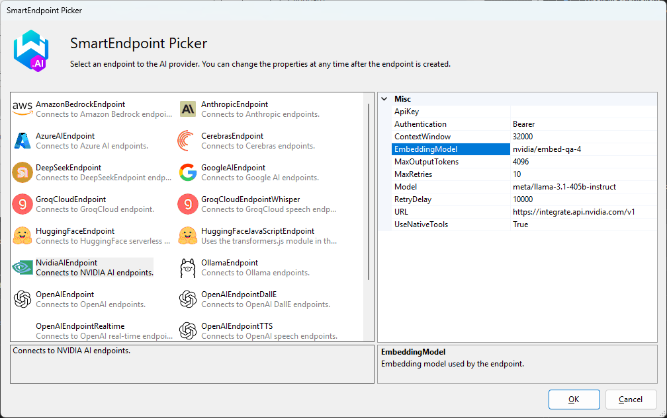Select the AmazonBedrockEndpoint AWS icon

[x=22, y=109]
